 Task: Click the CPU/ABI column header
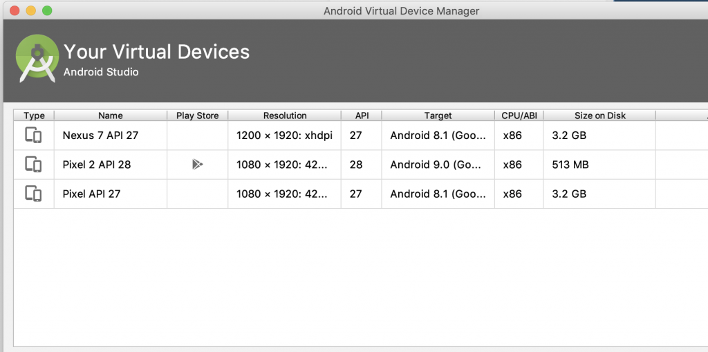(519, 115)
